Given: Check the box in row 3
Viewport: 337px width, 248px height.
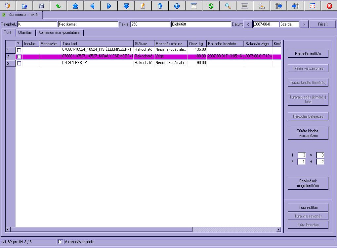Looking at the screenshot, I should (19, 63).
